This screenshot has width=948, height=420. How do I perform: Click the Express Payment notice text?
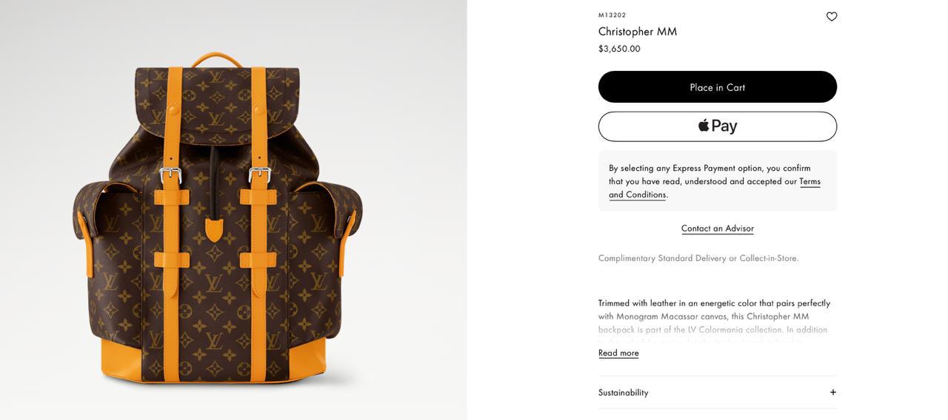click(x=710, y=175)
